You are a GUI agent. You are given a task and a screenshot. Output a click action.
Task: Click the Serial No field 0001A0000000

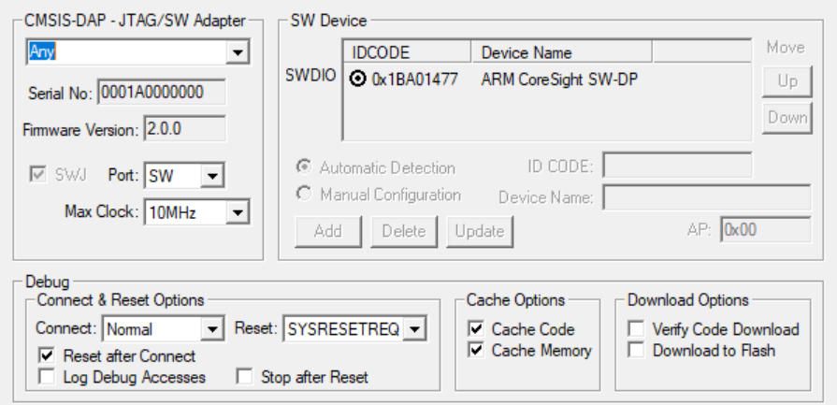tap(161, 93)
